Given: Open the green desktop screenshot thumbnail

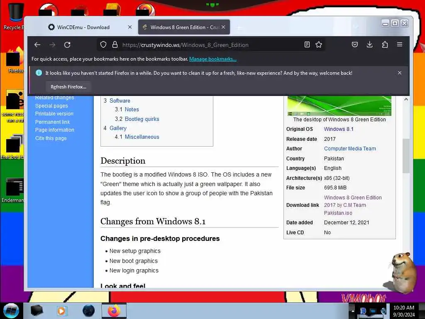Looking at the screenshot, I should [340, 106].
